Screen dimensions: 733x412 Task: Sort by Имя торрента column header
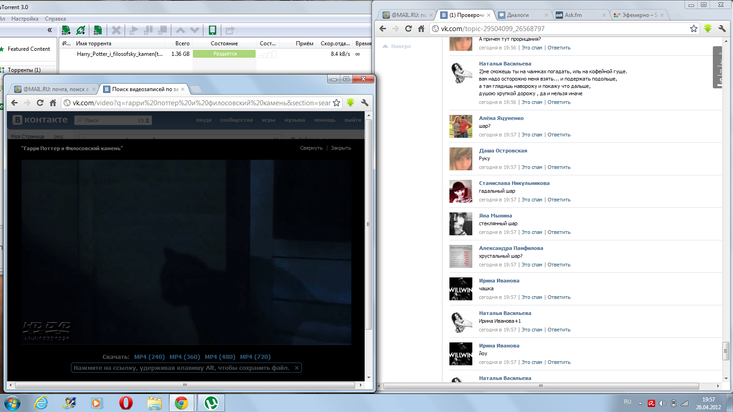pyautogui.click(x=93, y=43)
